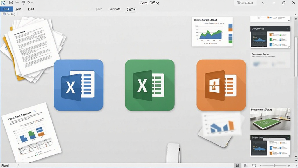Click the print icon in quick access toolbar
This screenshot has width=298, height=168.
point(23,3)
